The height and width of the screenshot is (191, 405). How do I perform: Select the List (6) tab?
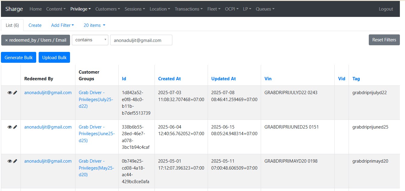point(12,25)
